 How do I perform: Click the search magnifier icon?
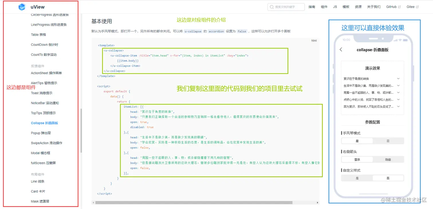coord(271,7)
